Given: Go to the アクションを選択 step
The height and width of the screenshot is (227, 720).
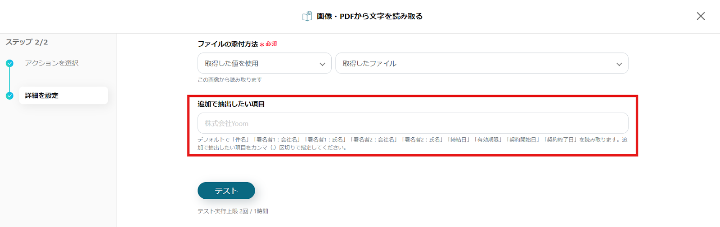Looking at the screenshot, I should point(52,63).
